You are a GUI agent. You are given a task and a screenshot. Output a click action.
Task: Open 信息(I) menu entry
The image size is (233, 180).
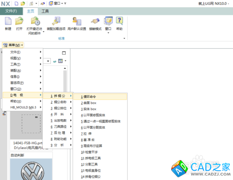pos(22,77)
